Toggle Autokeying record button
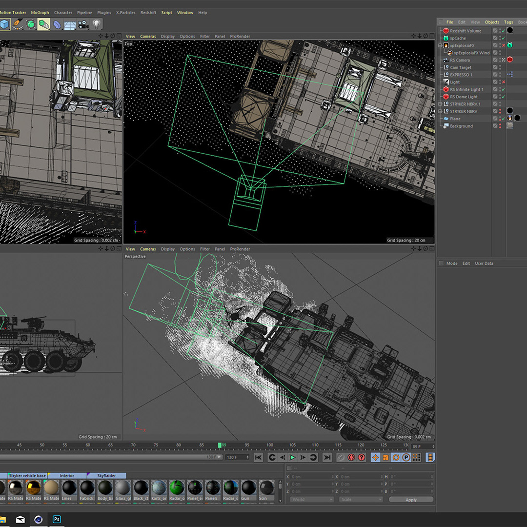Image resolution: width=527 pixels, height=527 pixels. pos(351,457)
